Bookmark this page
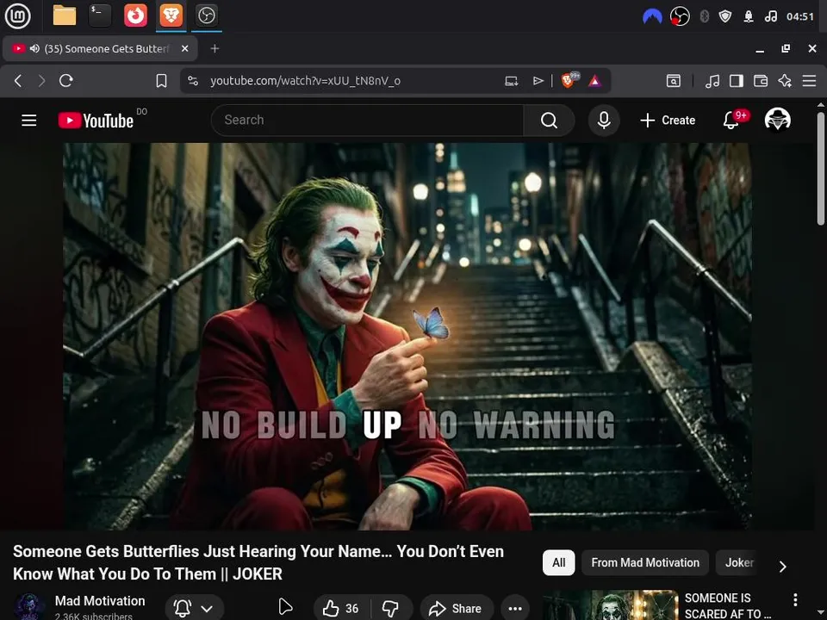 coord(161,81)
